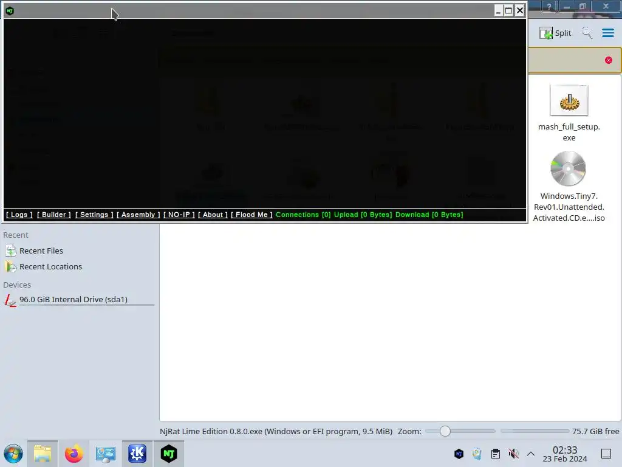Open the Dolphin hamburger menu
This screenshot has height=467, width=622.
[607, 33]
